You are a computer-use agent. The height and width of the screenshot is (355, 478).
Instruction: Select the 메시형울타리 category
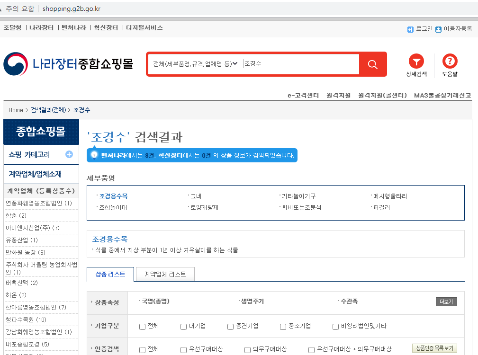390,196
